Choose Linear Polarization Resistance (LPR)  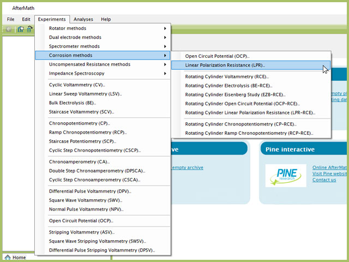tap(251, 65)
